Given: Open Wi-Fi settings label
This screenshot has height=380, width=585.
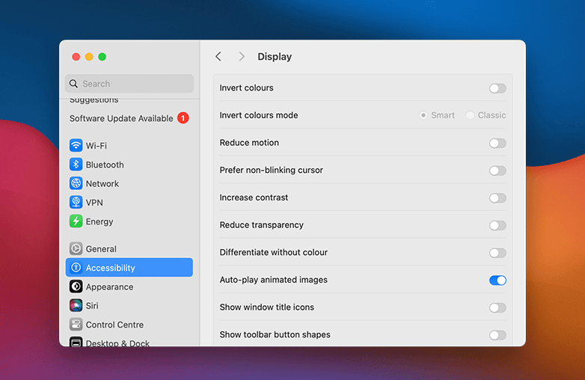Looking at the screenshot, I should (x=97, y=146).
